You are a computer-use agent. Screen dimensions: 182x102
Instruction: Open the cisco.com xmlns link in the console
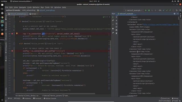[161, 25]
